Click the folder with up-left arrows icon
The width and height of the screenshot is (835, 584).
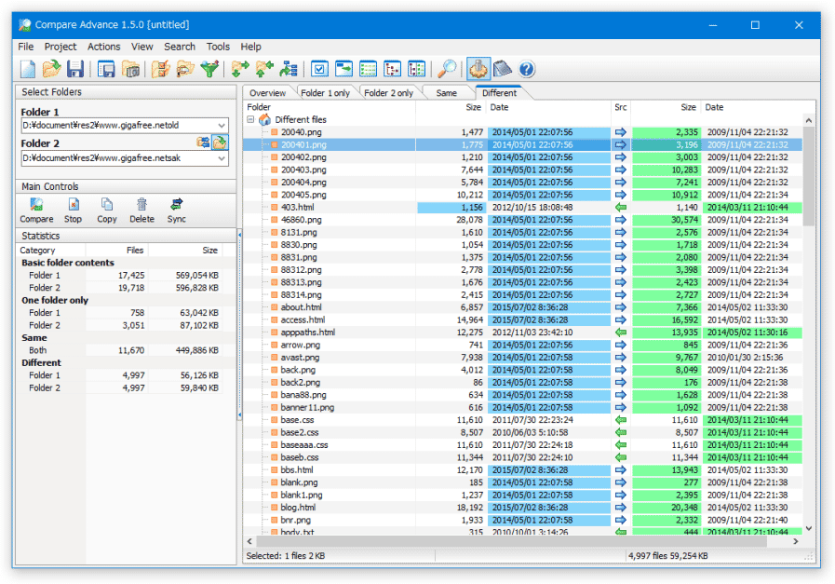point(264,69)
